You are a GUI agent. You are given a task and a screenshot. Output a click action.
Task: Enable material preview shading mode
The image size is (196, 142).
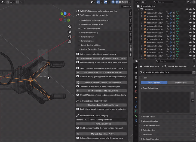pyautogui.click(x=123, y=2)
